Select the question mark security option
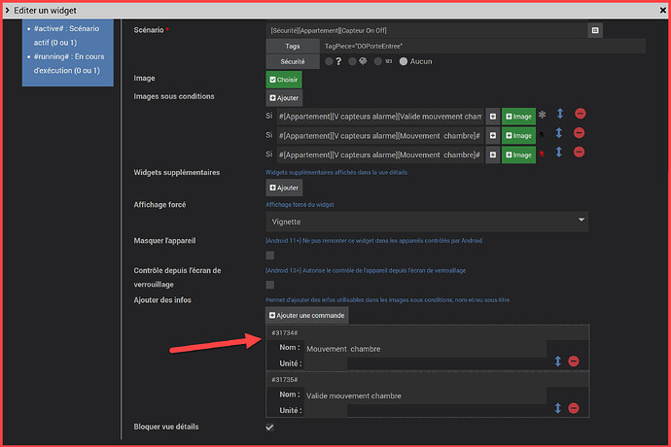Image resolution: width=671 pixels, height=447 pixels. pos(330,61)
